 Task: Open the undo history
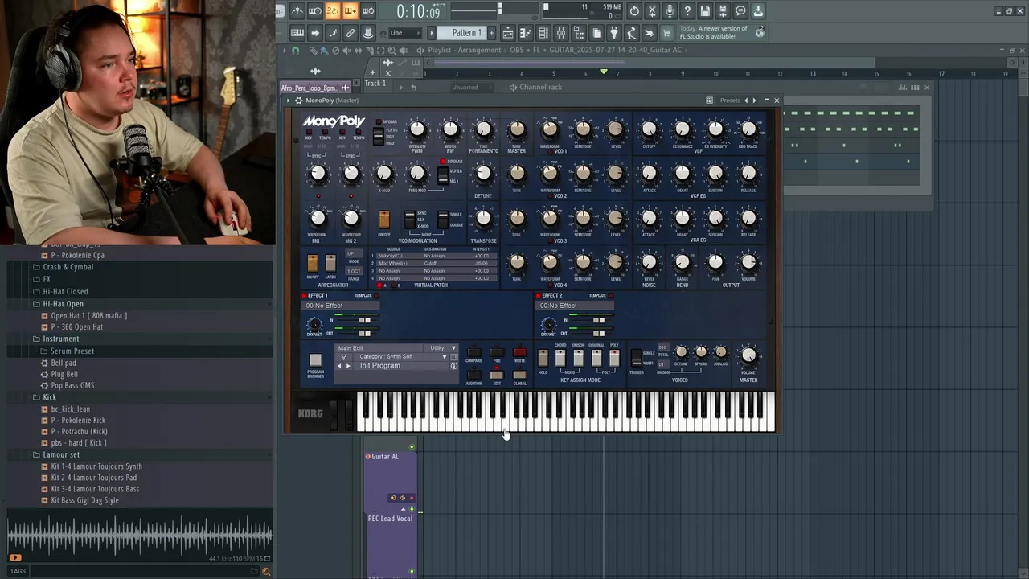pyautogui.click(x=634, y=10)
